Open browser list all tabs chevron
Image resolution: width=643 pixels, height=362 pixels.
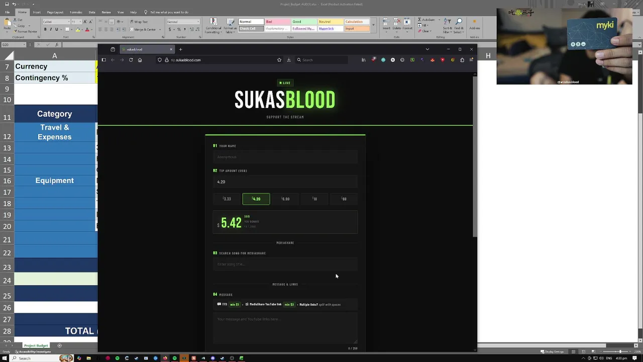click(x=427, y=49)
